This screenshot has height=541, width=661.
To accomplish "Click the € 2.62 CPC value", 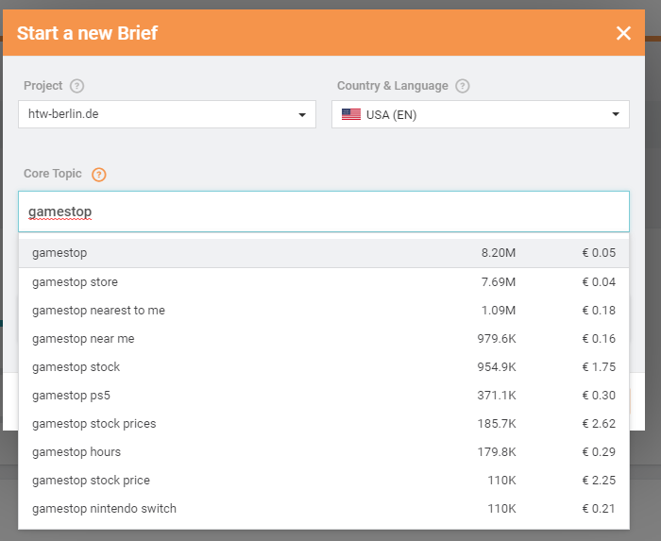I will [x=599, y=423].
